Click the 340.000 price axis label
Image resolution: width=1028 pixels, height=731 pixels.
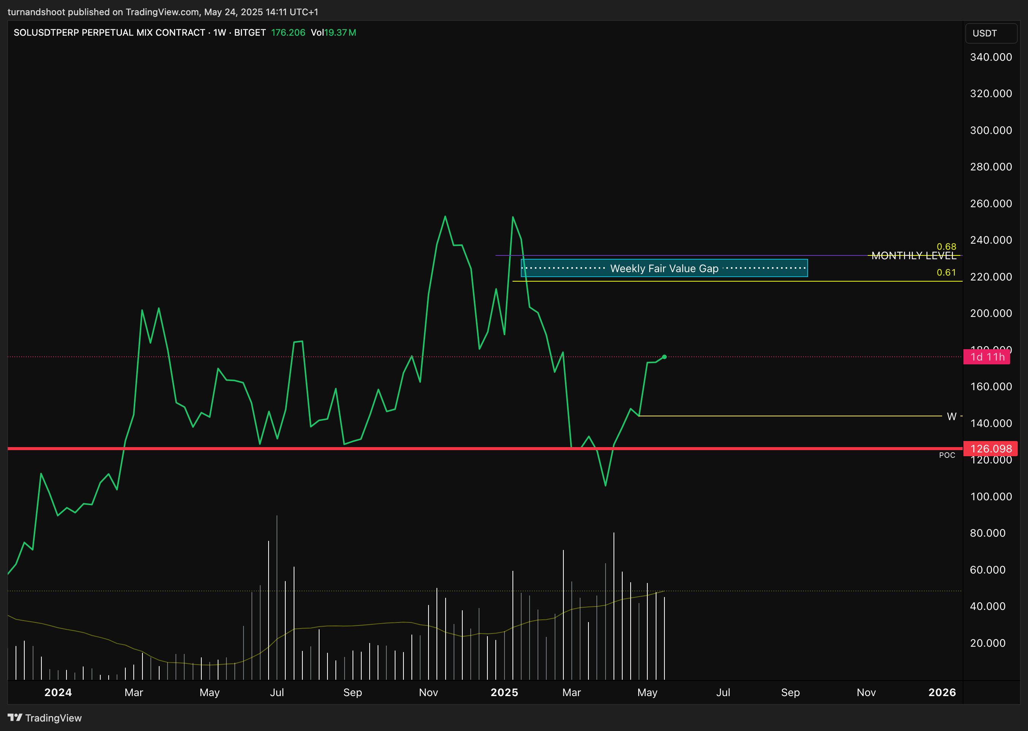pyautogui.click(x=991, y=57)
